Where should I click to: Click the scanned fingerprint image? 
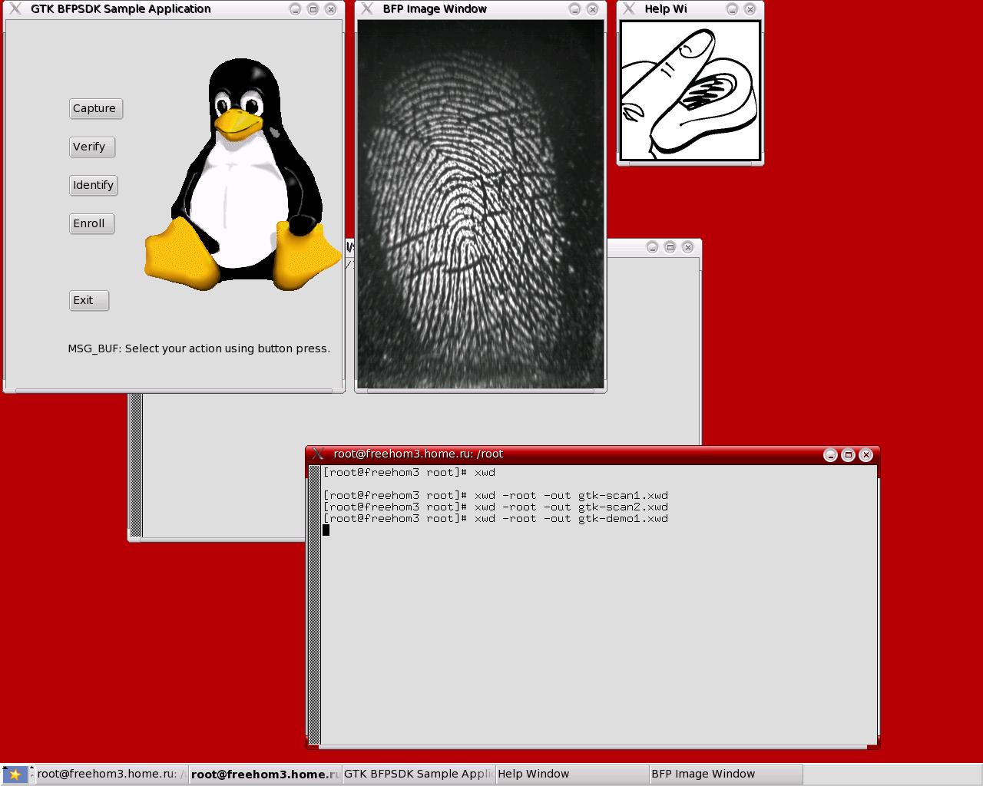coord(481,204)
